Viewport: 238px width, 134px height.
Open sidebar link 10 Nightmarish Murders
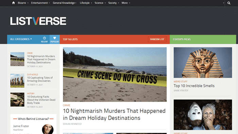[41, 59]
